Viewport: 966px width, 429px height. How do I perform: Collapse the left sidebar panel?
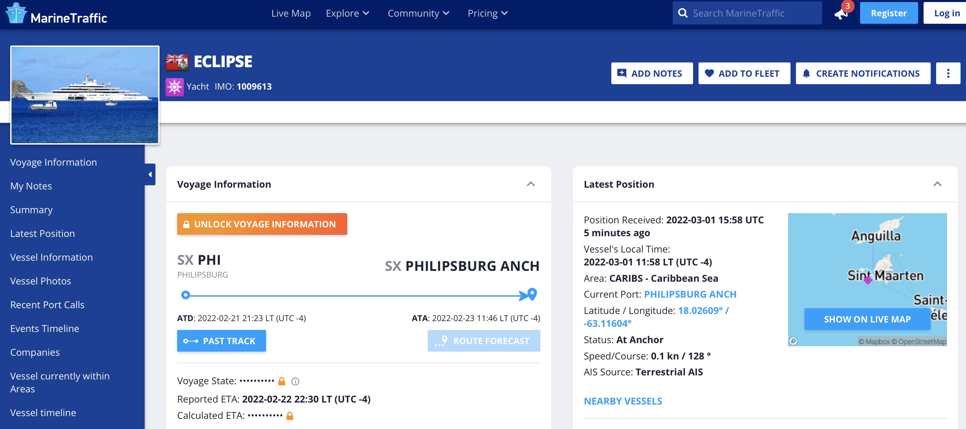point(150,174)
